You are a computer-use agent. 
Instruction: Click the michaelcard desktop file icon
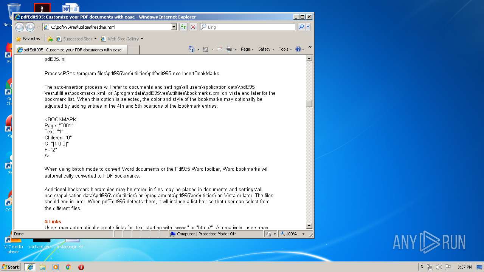pos(42,244)
